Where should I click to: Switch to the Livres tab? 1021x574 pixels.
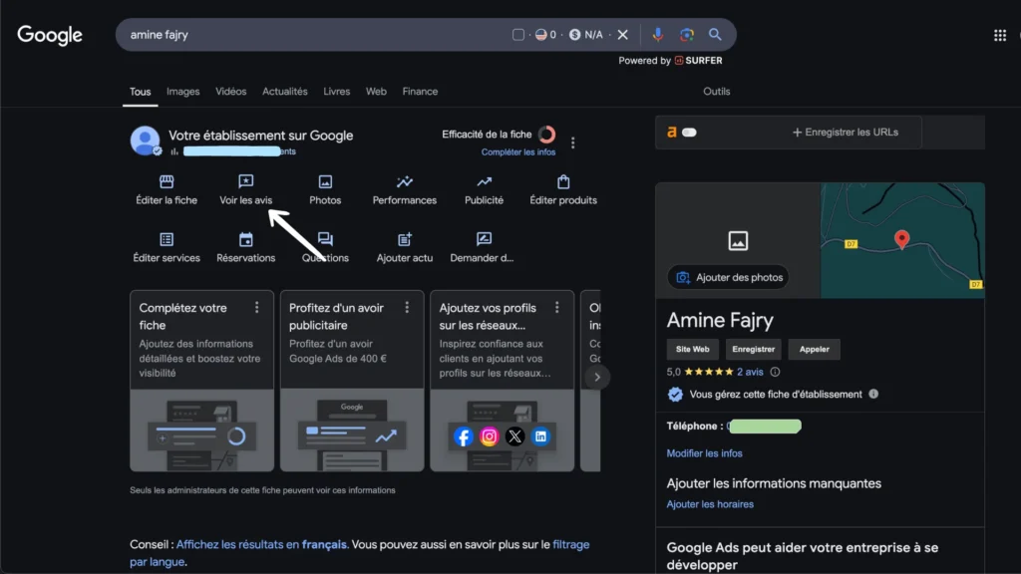[x=337, y=91]
